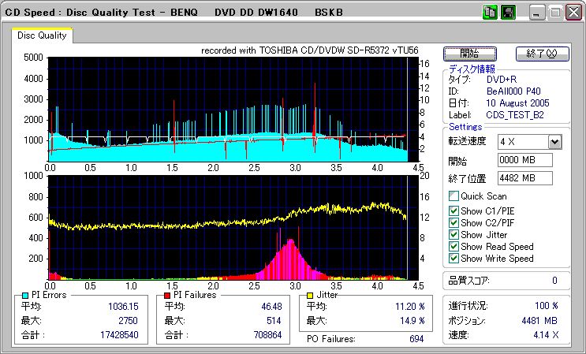This screenshot has width=586, height=354.
Task: Click the yellow Jitter legend swatch
Action: click(312, 295)
